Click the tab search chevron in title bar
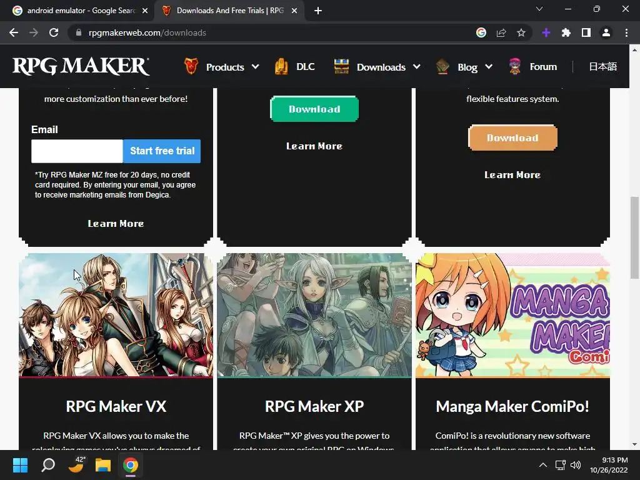The height and width of the screenshot is (480, 640). point(539,9)
